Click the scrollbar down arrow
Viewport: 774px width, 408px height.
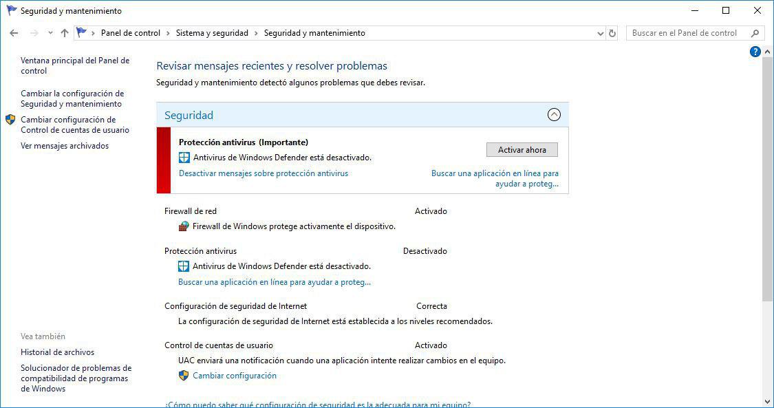[767, 402]
